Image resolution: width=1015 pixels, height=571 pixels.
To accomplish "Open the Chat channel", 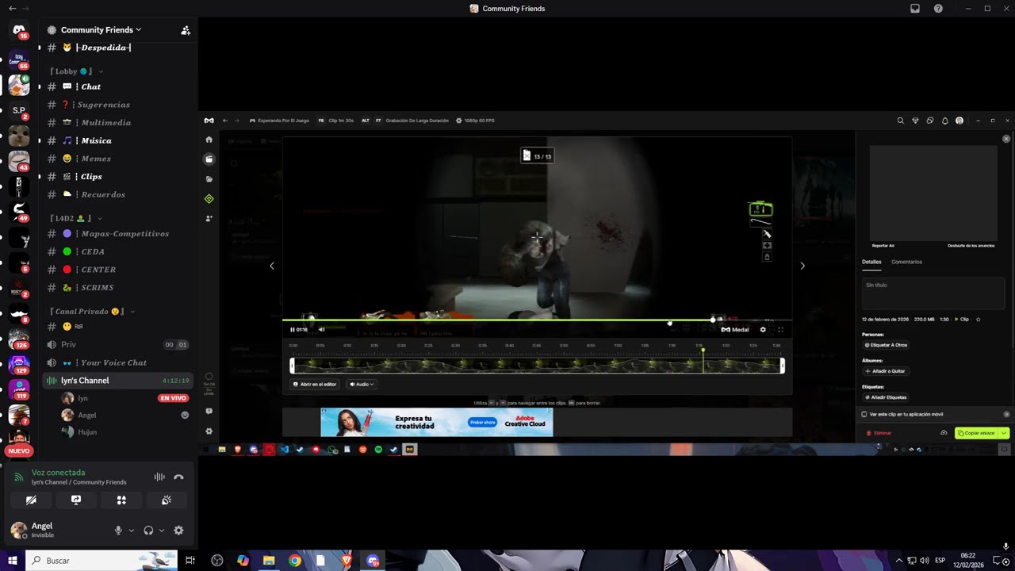I will (x=116, y=86).
